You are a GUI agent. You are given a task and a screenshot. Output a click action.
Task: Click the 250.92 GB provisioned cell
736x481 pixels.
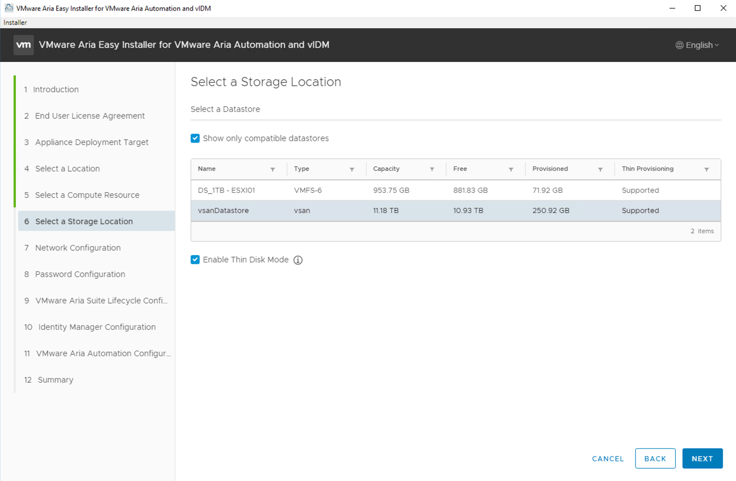[551, 211]
